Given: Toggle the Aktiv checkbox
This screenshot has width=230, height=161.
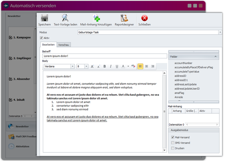Looking at the screenshot, I should tap(41, 38).
